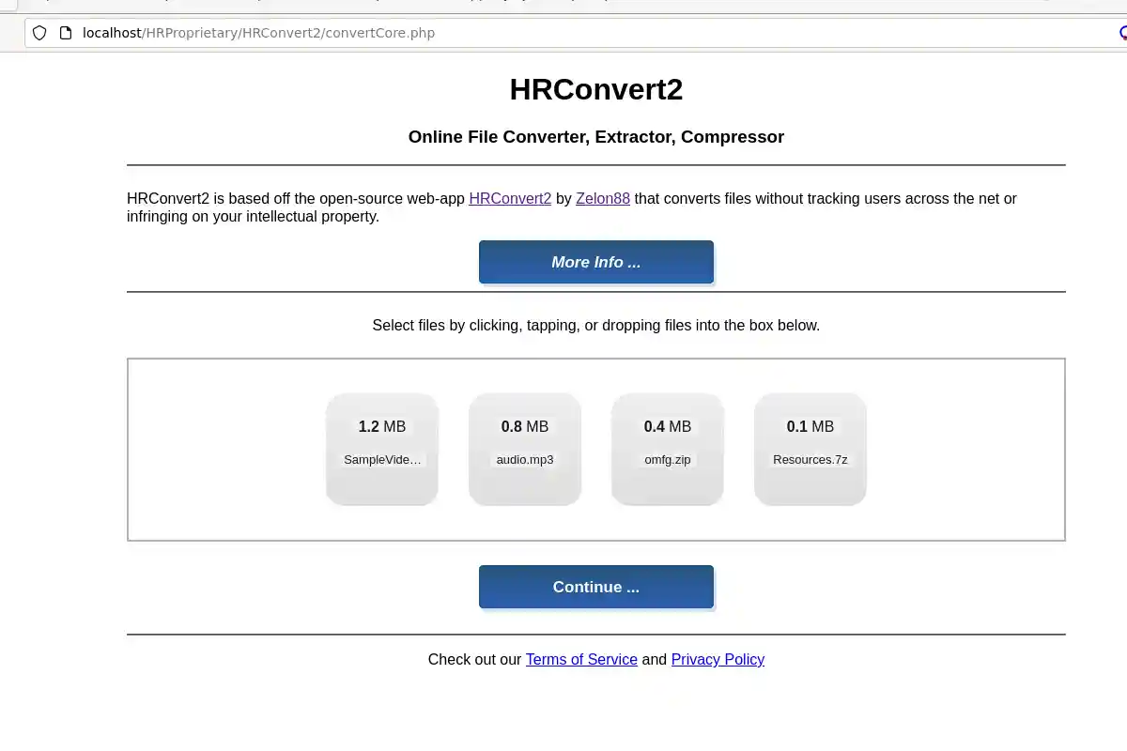
Task: Open the More Info panel
Action: pos(596,262)
